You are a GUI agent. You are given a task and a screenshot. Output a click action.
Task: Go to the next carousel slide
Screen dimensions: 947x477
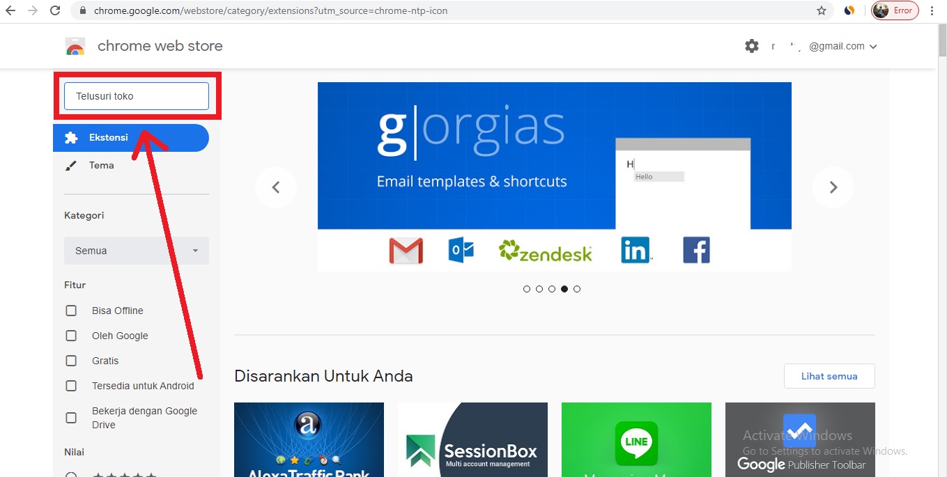(x=833, y=187)
